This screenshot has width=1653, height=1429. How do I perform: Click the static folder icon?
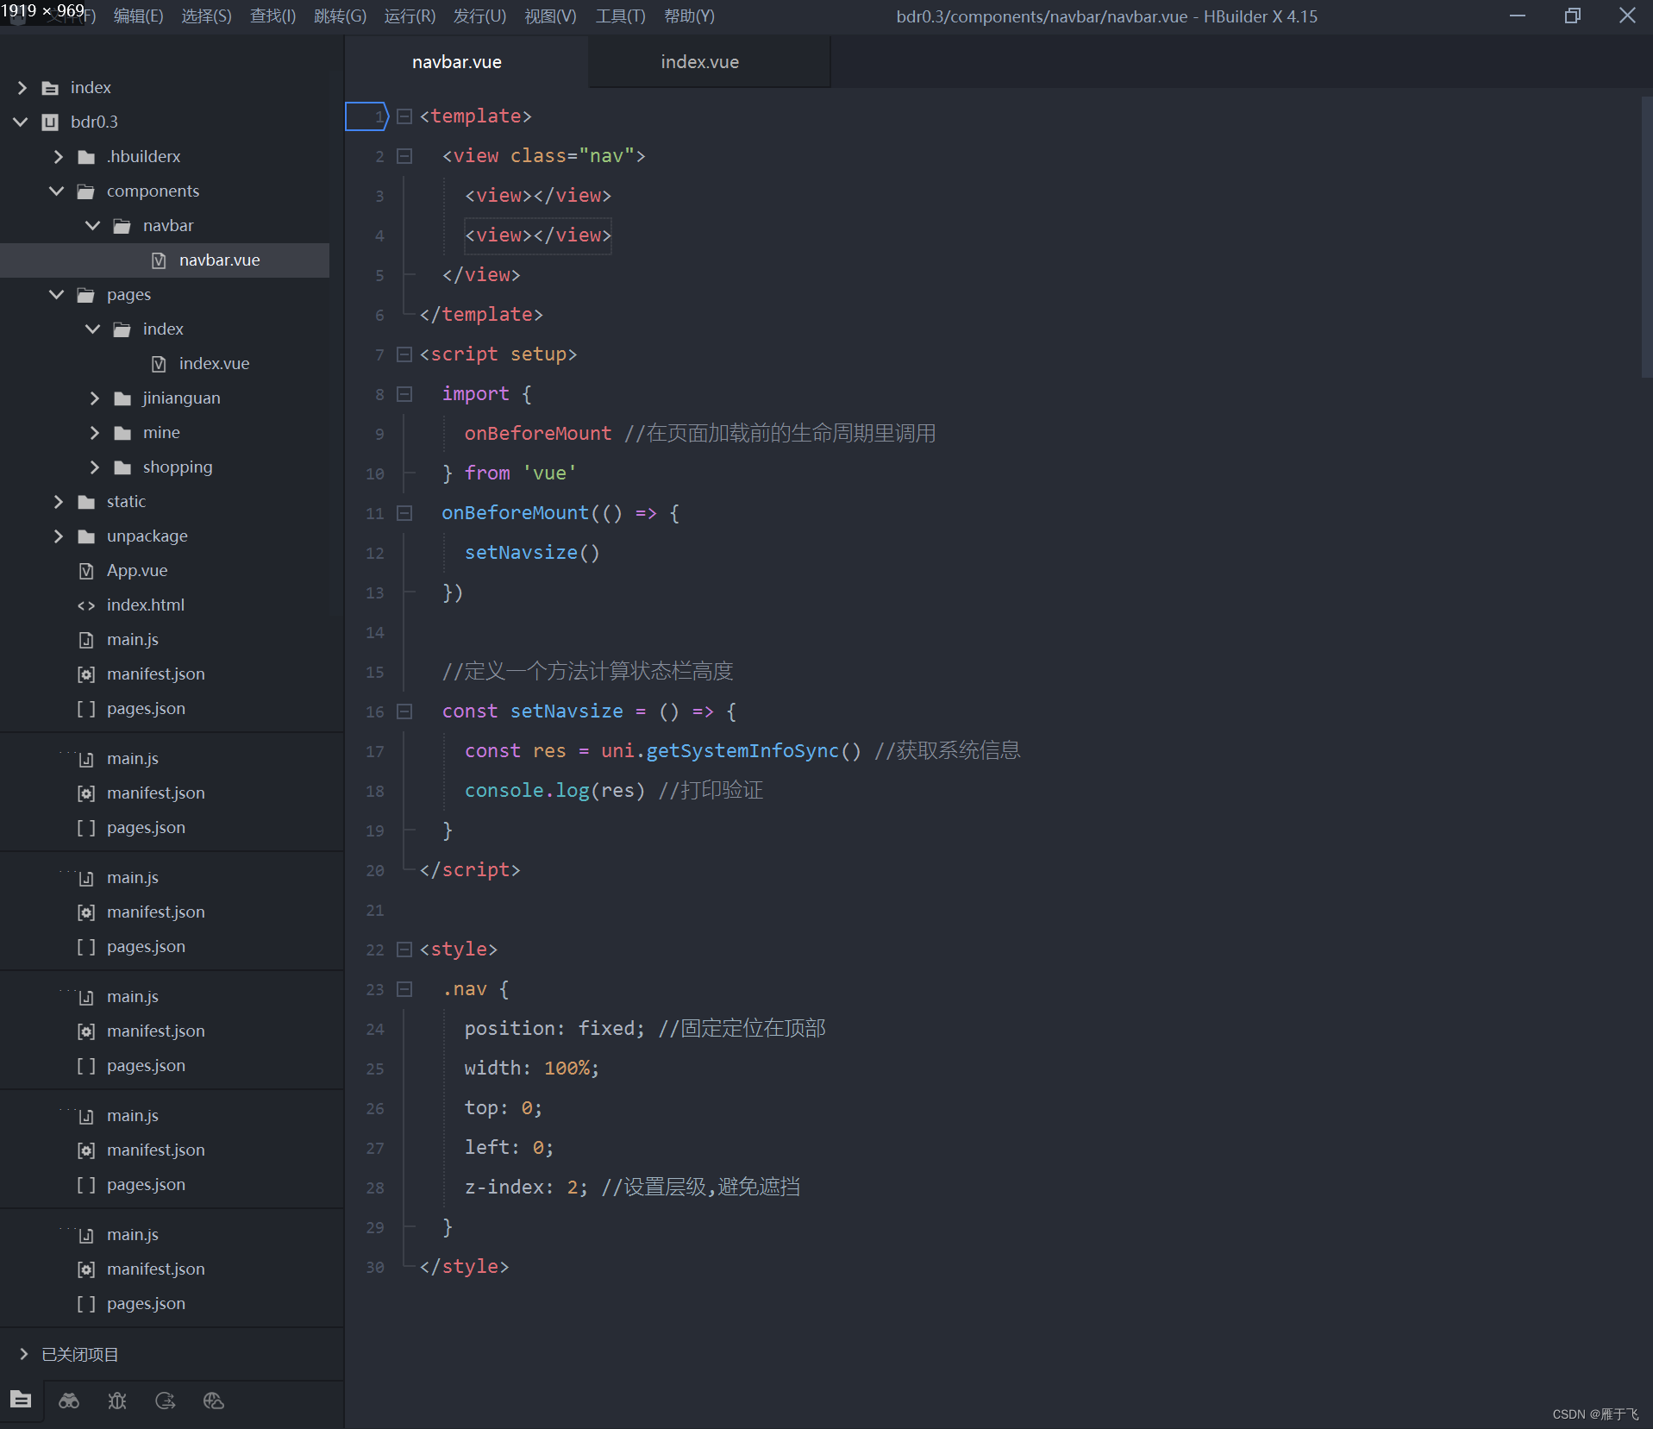coord(86,502)
